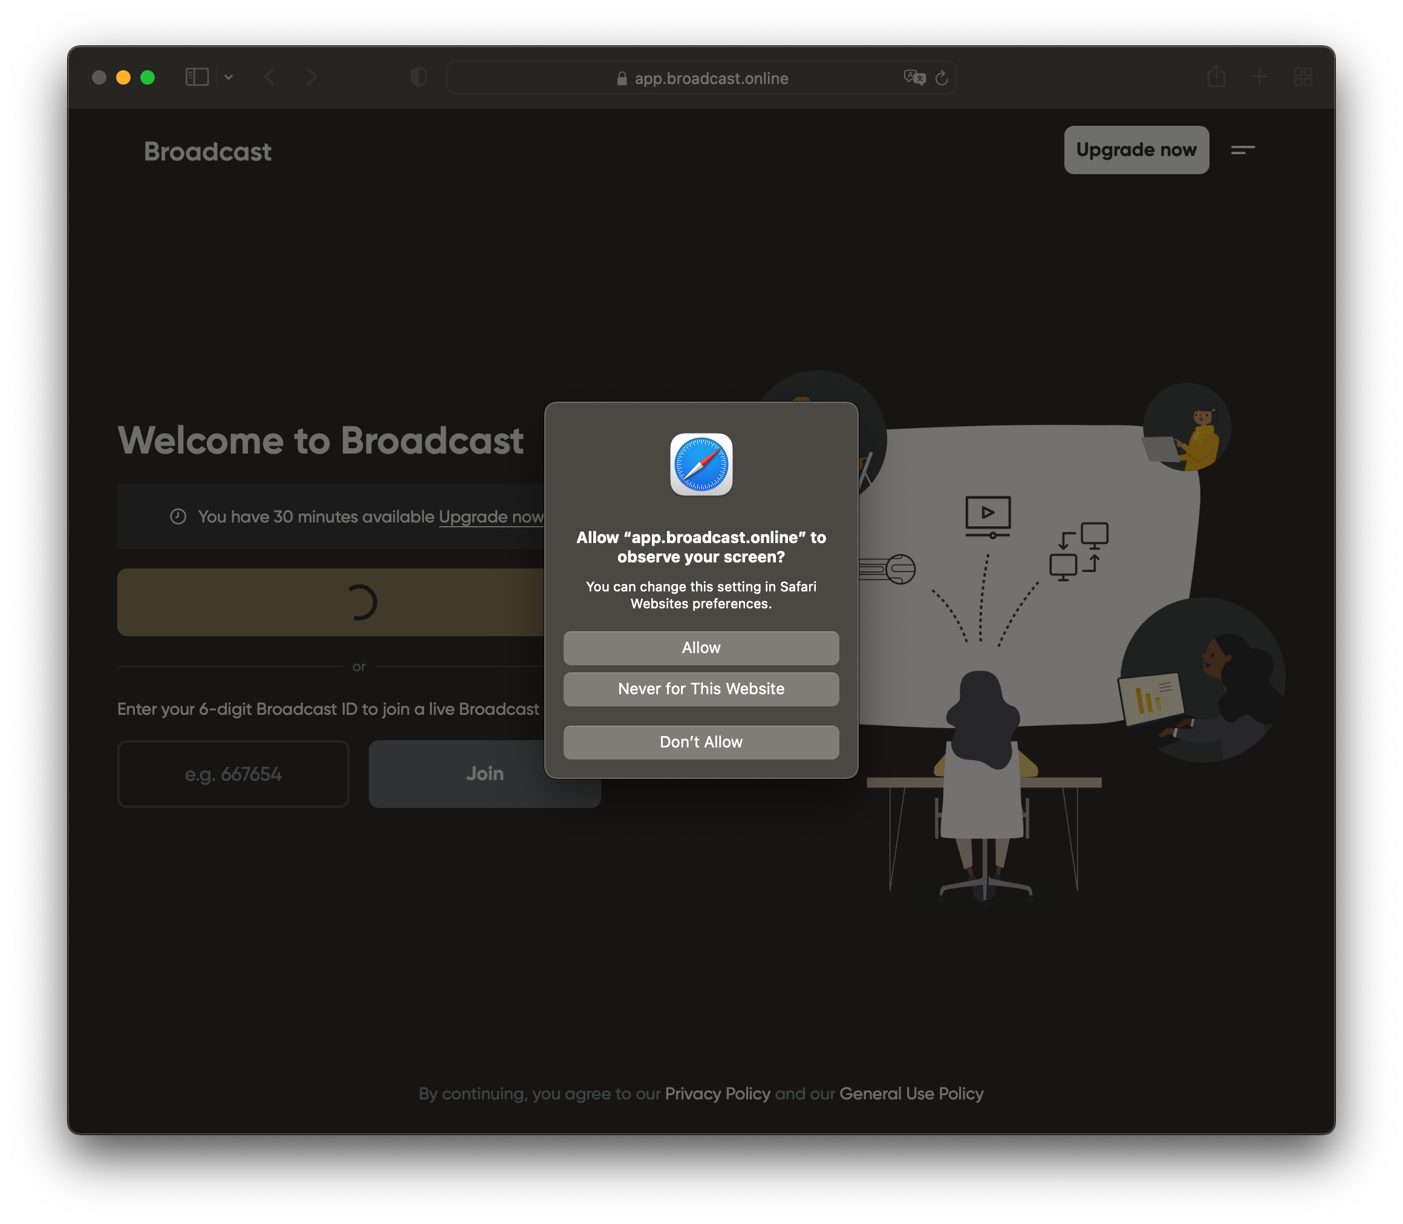Click the green full-screen window button
The image size is (1403, 1224).
click(148, 77)
